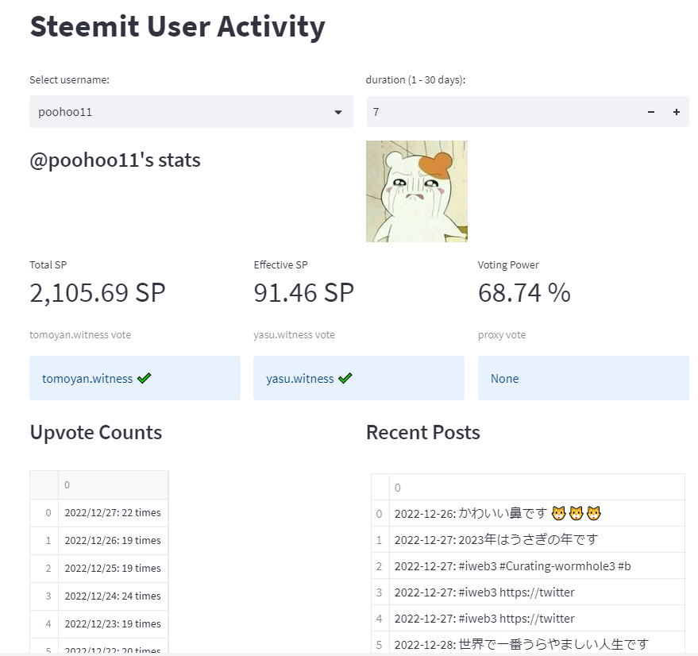Select upvote row 2022/12/27: 22 times
This screenshot has width=698, height=656.
(x=113, y=513)
